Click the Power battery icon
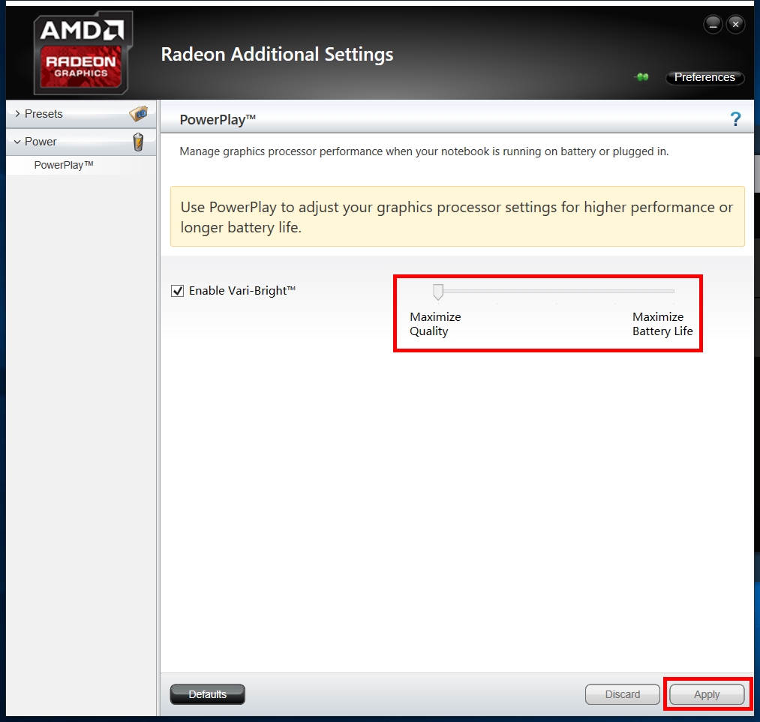The height and width of the screenshot is (722, 760). [138, 142]
